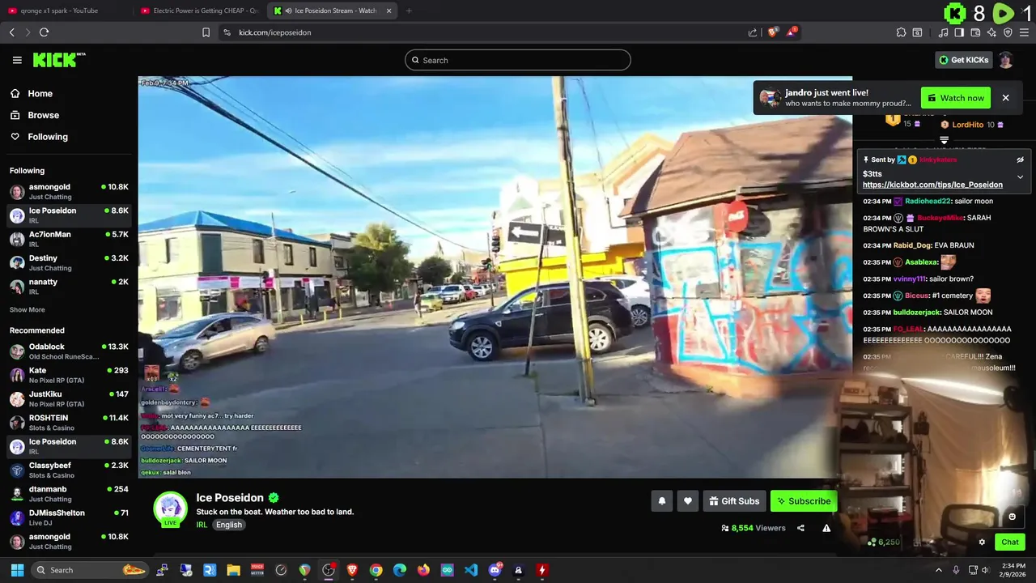
Task: Open ROSHTEIN recommended channel
Action: click(x=69, y=423)
